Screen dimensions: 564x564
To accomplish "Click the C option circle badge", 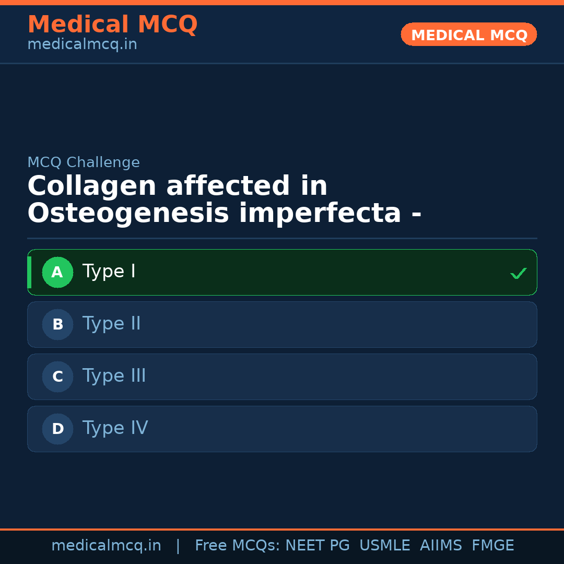I will click(57, 377).
